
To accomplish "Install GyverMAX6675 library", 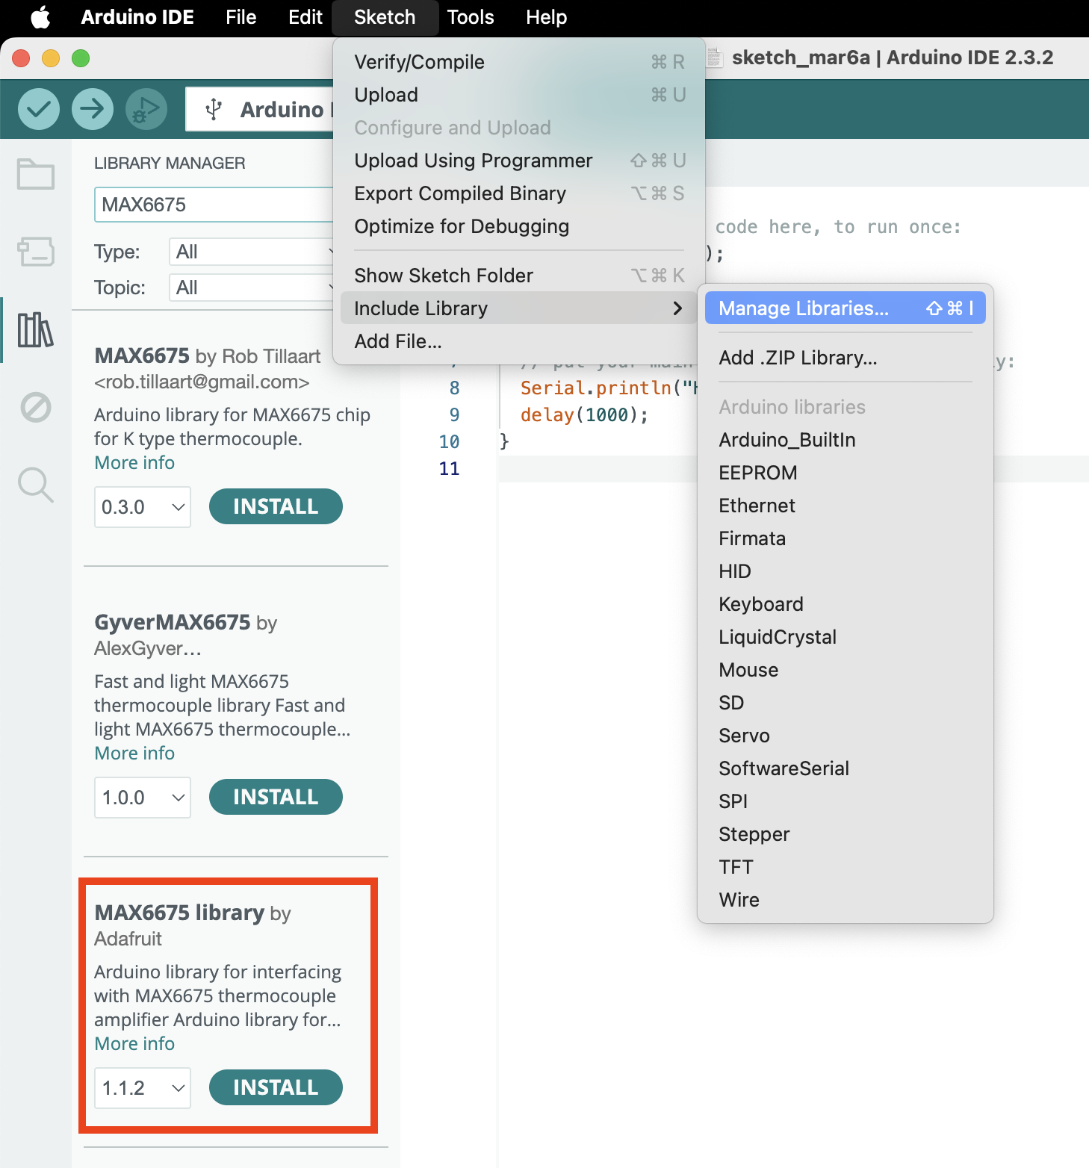I will 276,797.
